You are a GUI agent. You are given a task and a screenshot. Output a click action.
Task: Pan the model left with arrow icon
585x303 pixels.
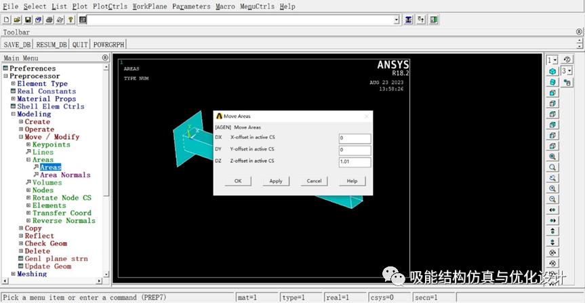coord(552,210)
